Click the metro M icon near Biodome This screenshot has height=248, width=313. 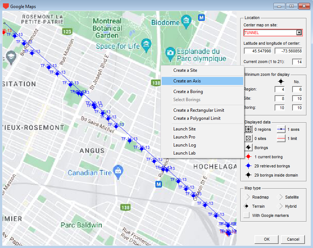click(x=201, y=18)
